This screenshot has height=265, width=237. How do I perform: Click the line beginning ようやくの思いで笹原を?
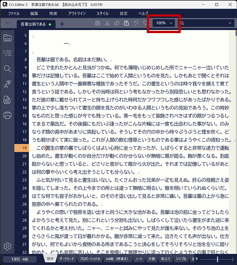(133, 212)
